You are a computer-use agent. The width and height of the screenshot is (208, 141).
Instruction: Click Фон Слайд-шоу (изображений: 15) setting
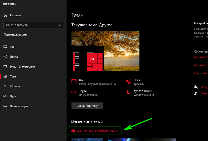pos(94,82)
